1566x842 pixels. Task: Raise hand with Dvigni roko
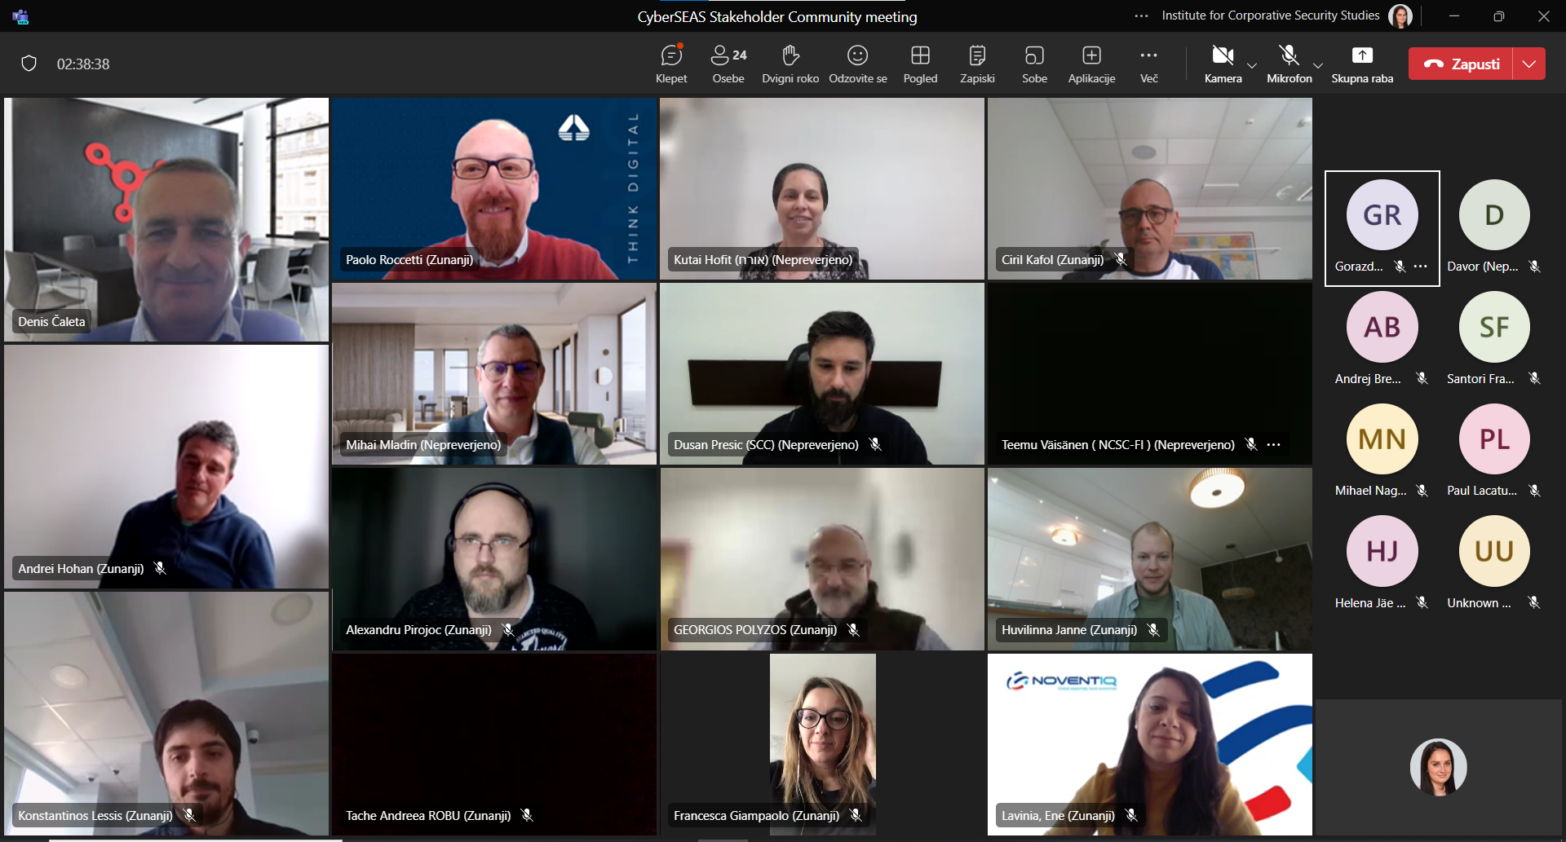coord(790,64)
